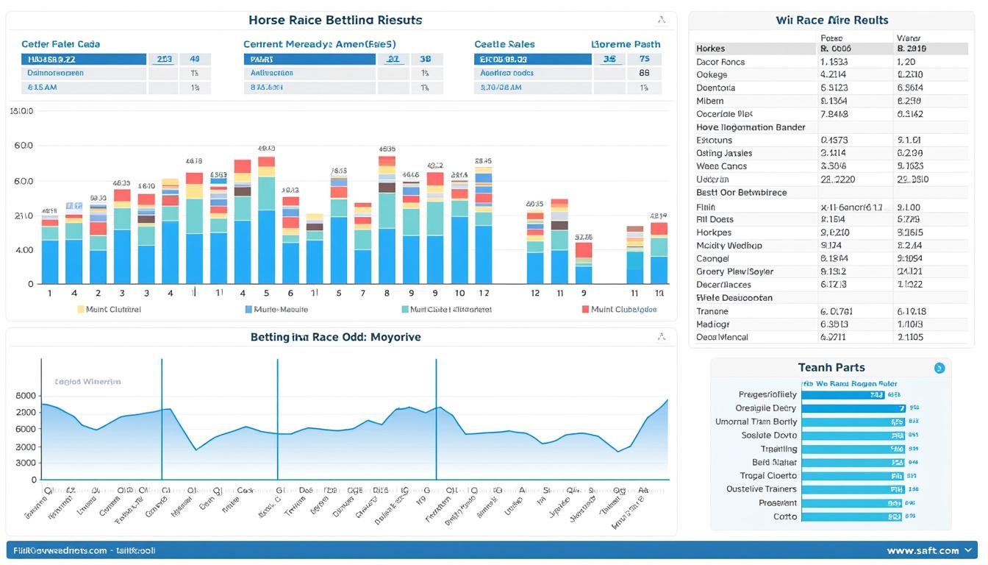Click the Oustelive Trainers bar
988x565 pixels.
[x=853, y=489]
